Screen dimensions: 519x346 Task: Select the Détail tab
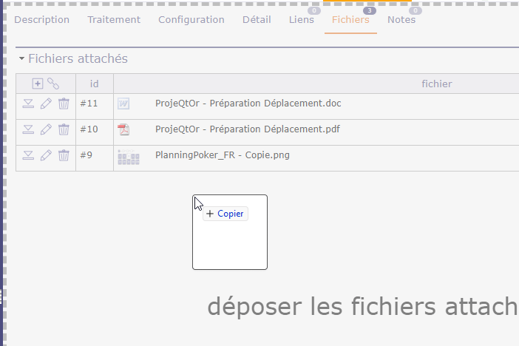[257, 20]
